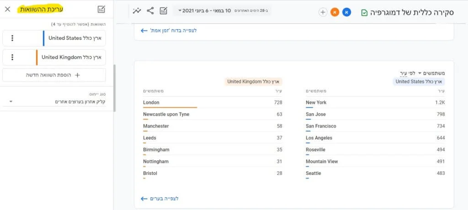Click the United States comparison item in the side panel
Viewport: 468px width, 210px height.
click(x=64, y=38)
